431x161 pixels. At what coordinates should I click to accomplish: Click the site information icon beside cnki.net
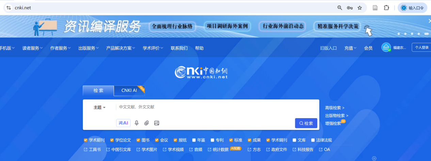9,8
